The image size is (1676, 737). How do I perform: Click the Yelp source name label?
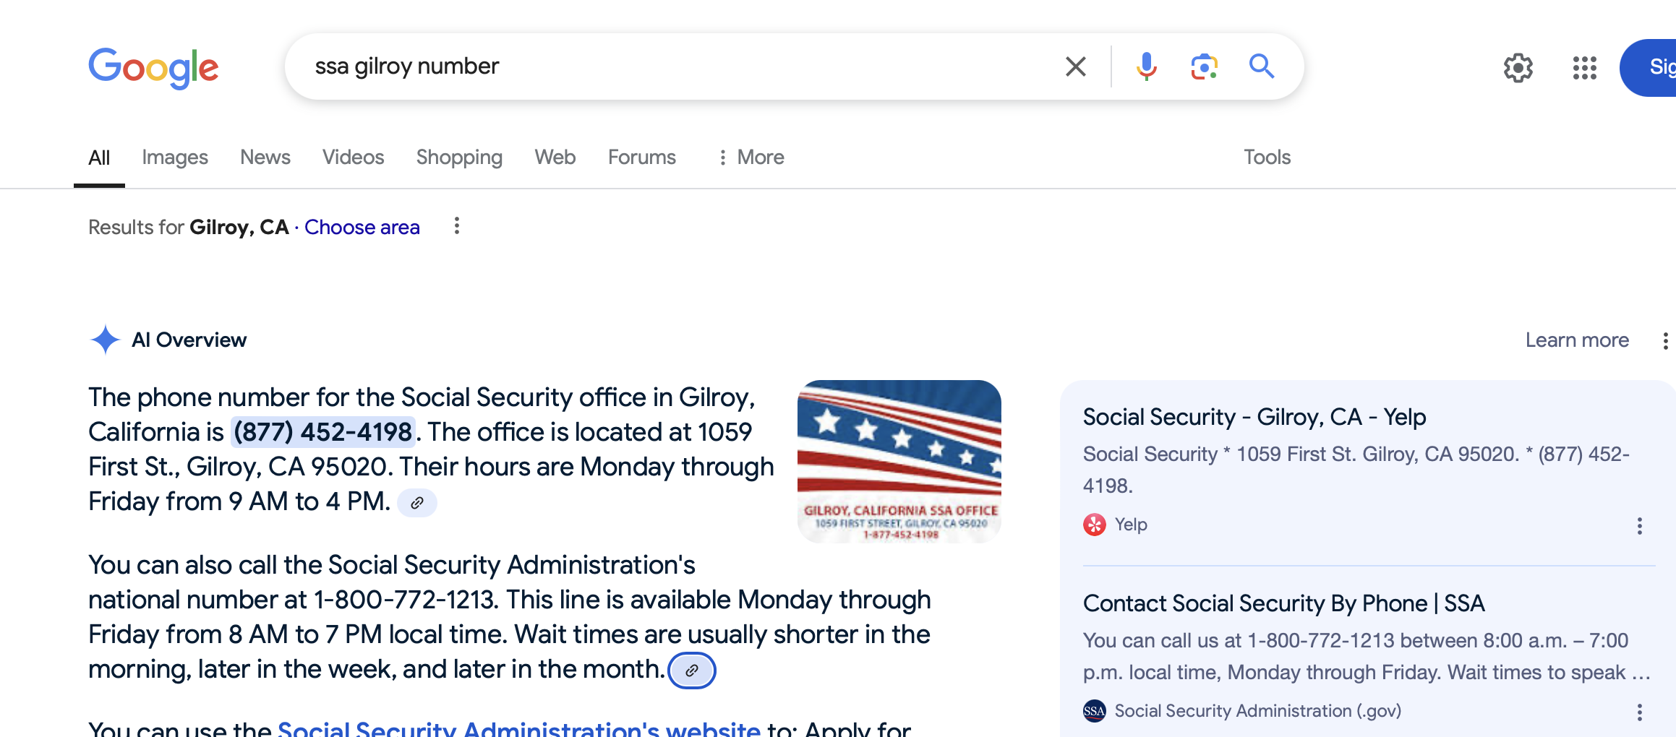click(1131, 525)
